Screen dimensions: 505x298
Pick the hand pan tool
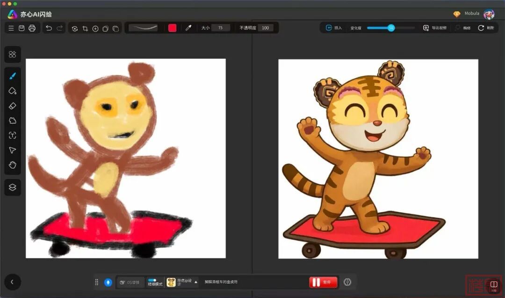(13, 165)
